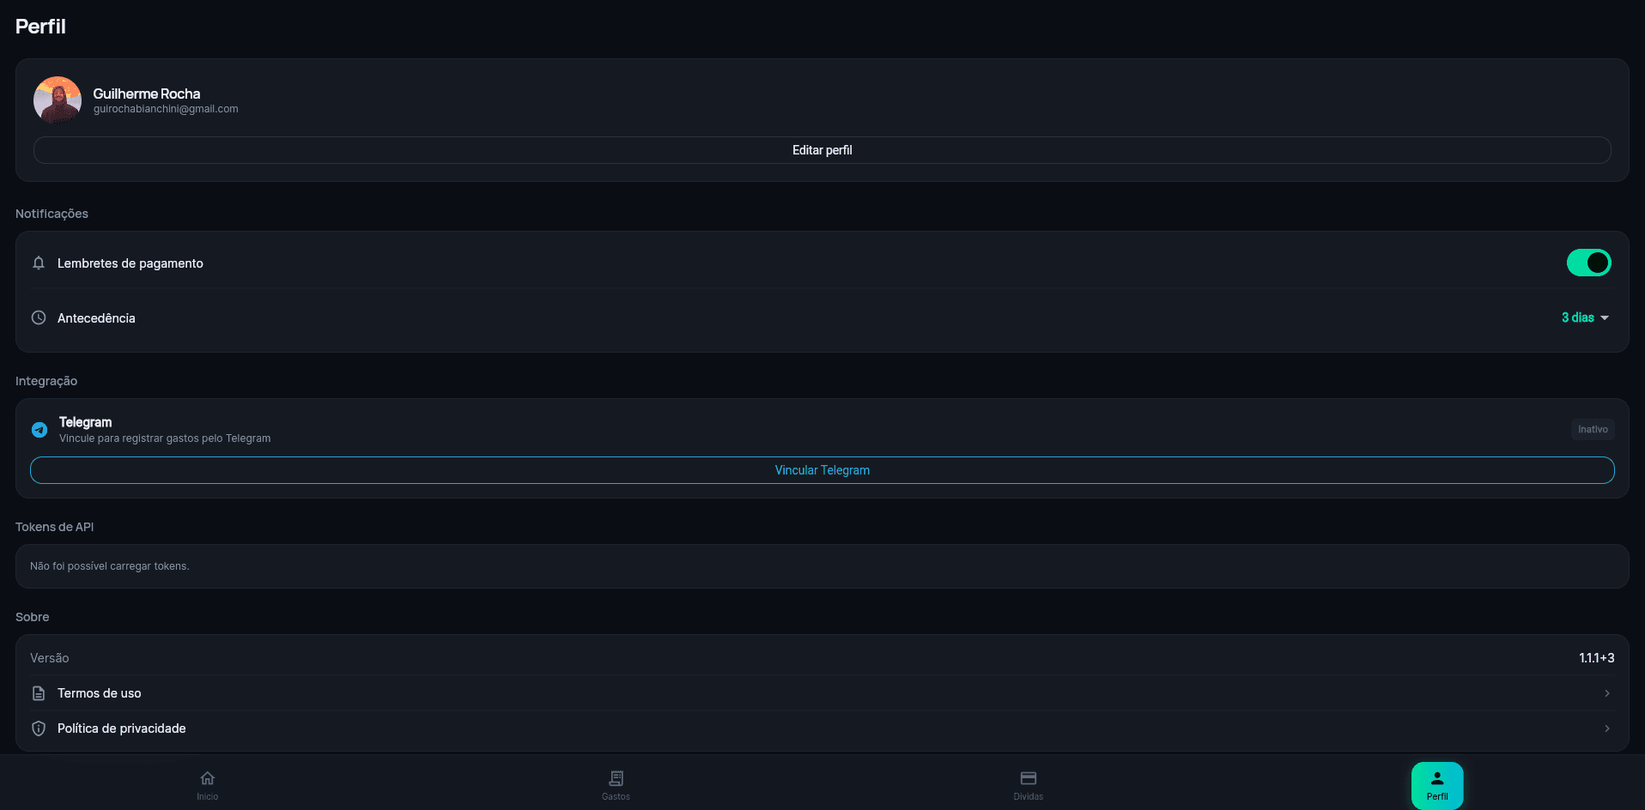
Task: Open the Início home icon
Action: pyautogui.click(x=208, y=778)
